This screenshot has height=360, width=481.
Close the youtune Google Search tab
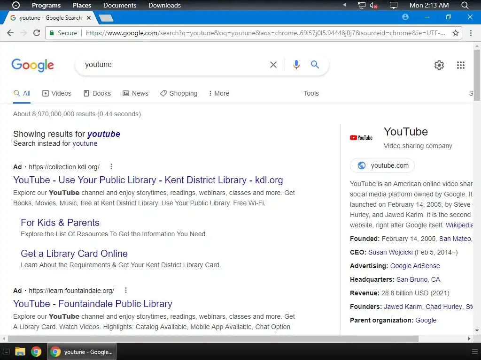89,18
